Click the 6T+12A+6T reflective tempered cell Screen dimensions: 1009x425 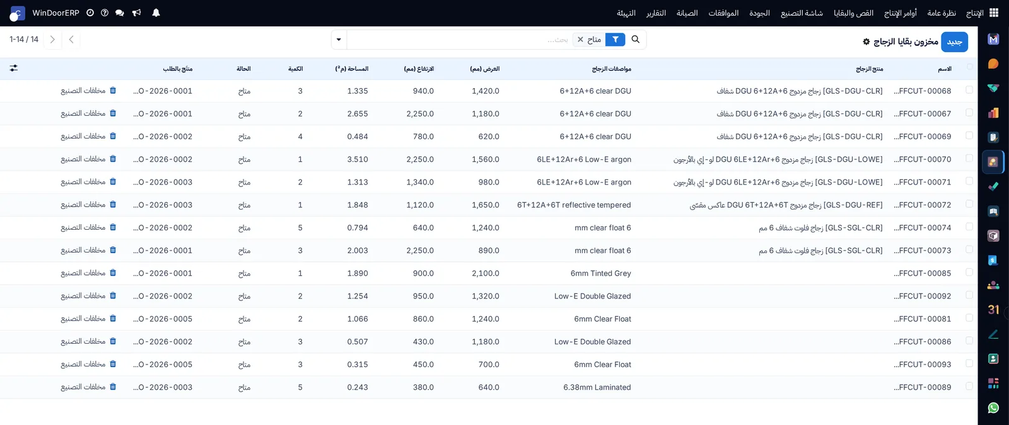pos(574,205)
